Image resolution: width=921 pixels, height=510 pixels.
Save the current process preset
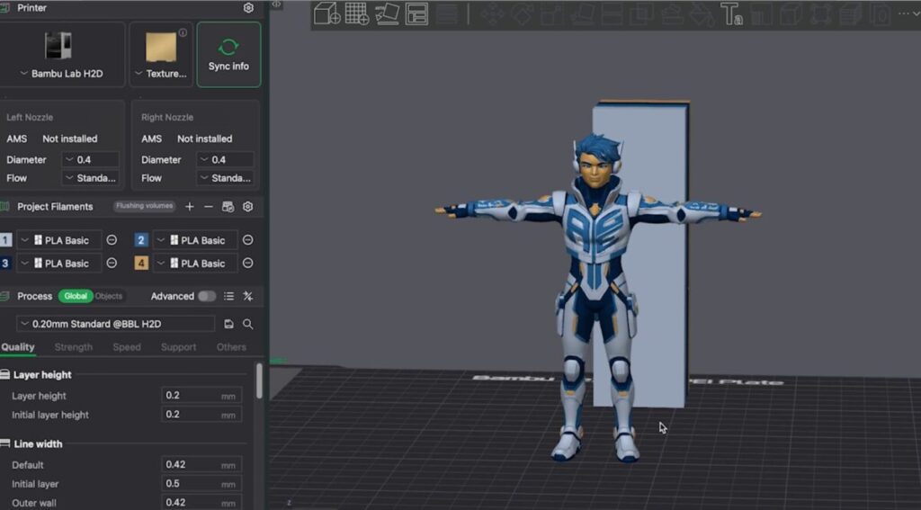pos(229,324)
